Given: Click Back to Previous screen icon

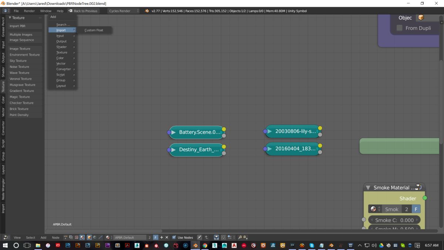Looking at the screenshot, I should [x=70, y=11].
